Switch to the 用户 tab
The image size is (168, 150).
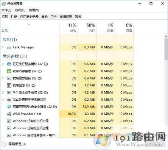coord(53,17)
